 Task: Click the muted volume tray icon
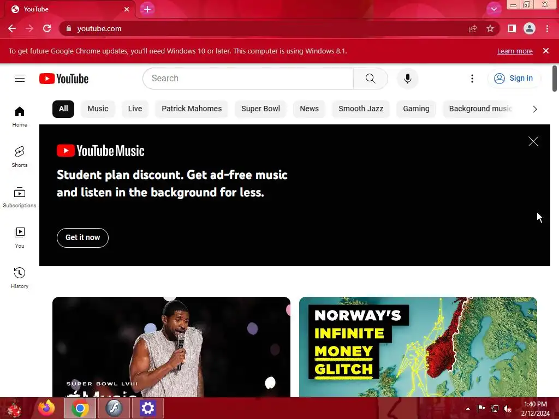(x=508, y=409)
